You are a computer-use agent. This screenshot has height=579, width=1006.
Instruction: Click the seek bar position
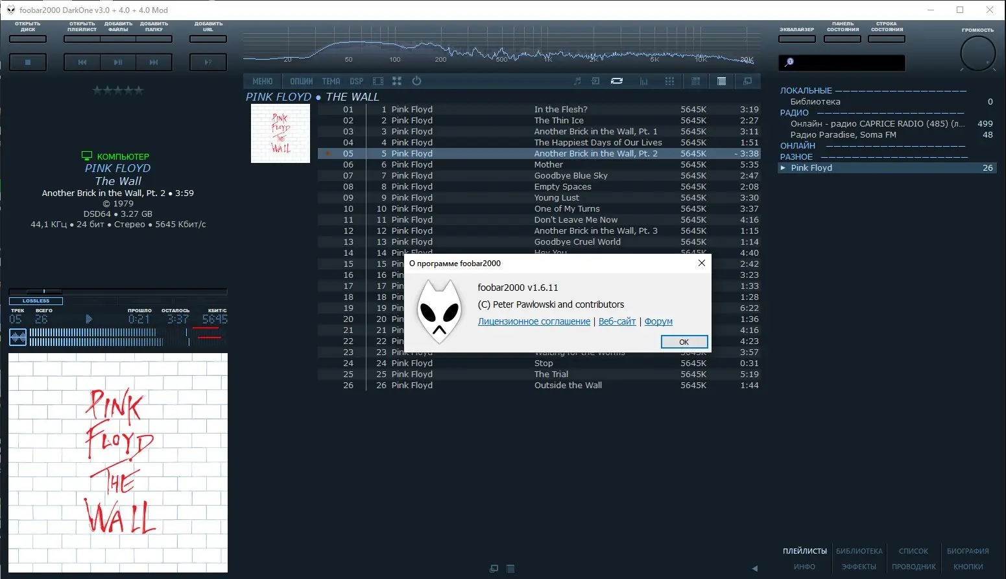click(118, 291)
